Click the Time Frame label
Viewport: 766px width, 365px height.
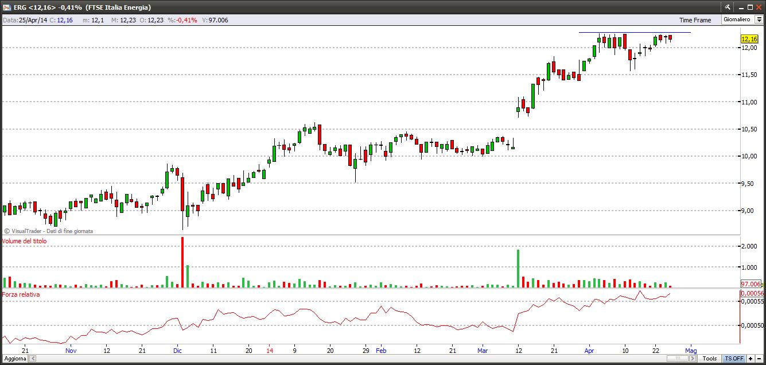[x=695, y=20]
